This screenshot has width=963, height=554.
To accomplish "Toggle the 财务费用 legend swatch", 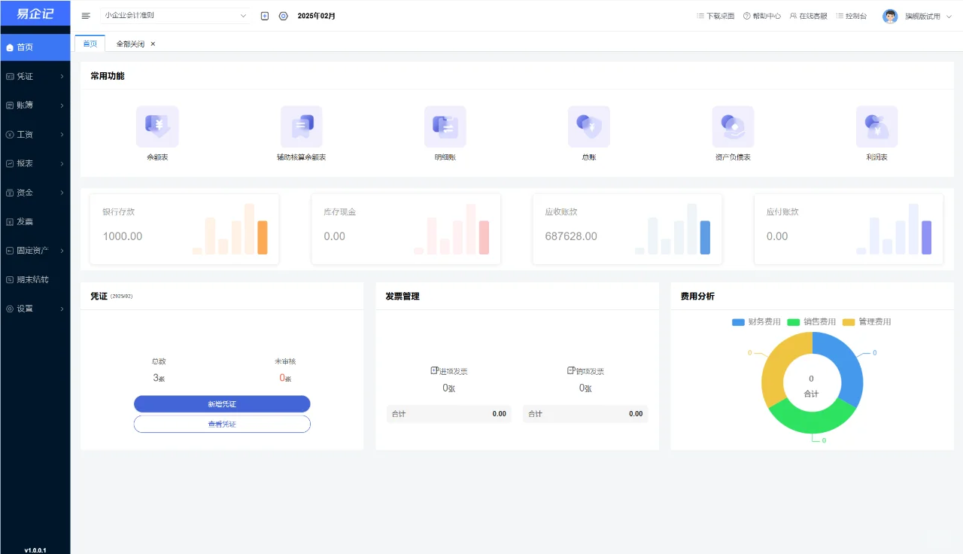I will pos(738,322).
